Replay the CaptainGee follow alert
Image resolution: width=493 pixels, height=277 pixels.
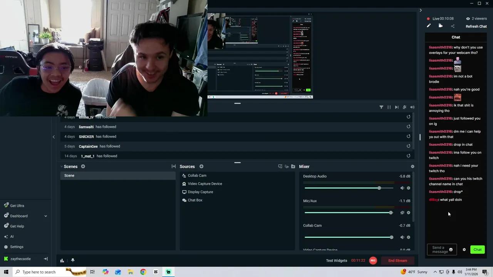408,146
